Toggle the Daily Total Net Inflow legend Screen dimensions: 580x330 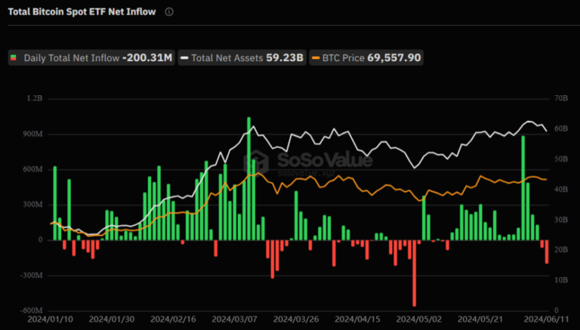point(91,57)
